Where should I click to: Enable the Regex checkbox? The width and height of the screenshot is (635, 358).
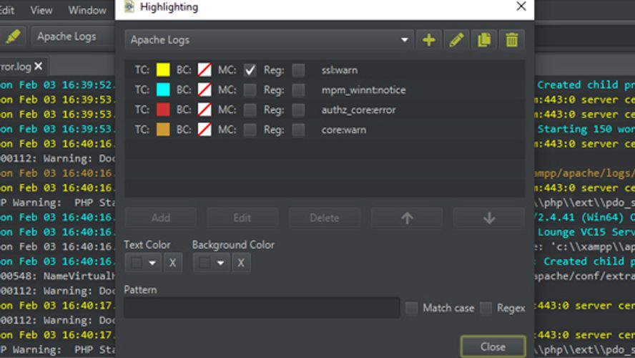coord(486,308)
